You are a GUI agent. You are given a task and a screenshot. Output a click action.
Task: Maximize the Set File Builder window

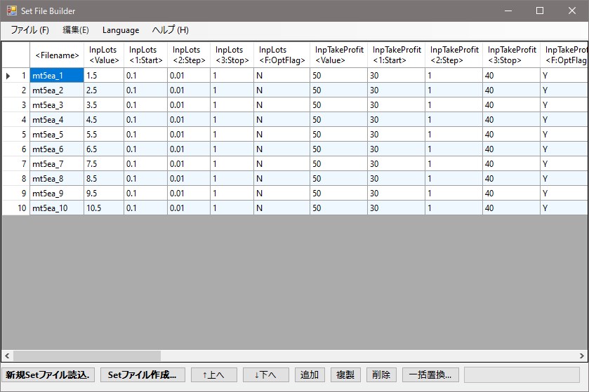(540, 11)
